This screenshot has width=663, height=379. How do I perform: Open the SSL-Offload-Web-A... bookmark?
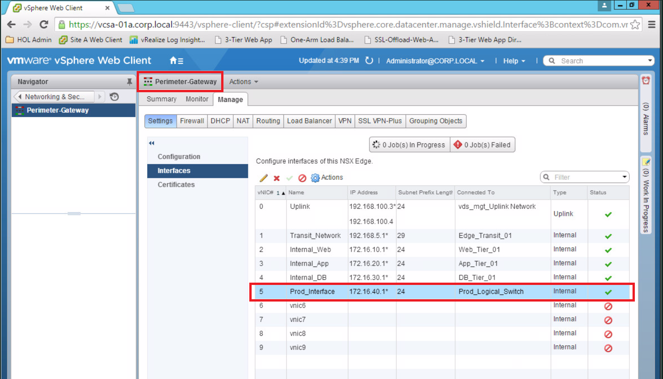401,40
